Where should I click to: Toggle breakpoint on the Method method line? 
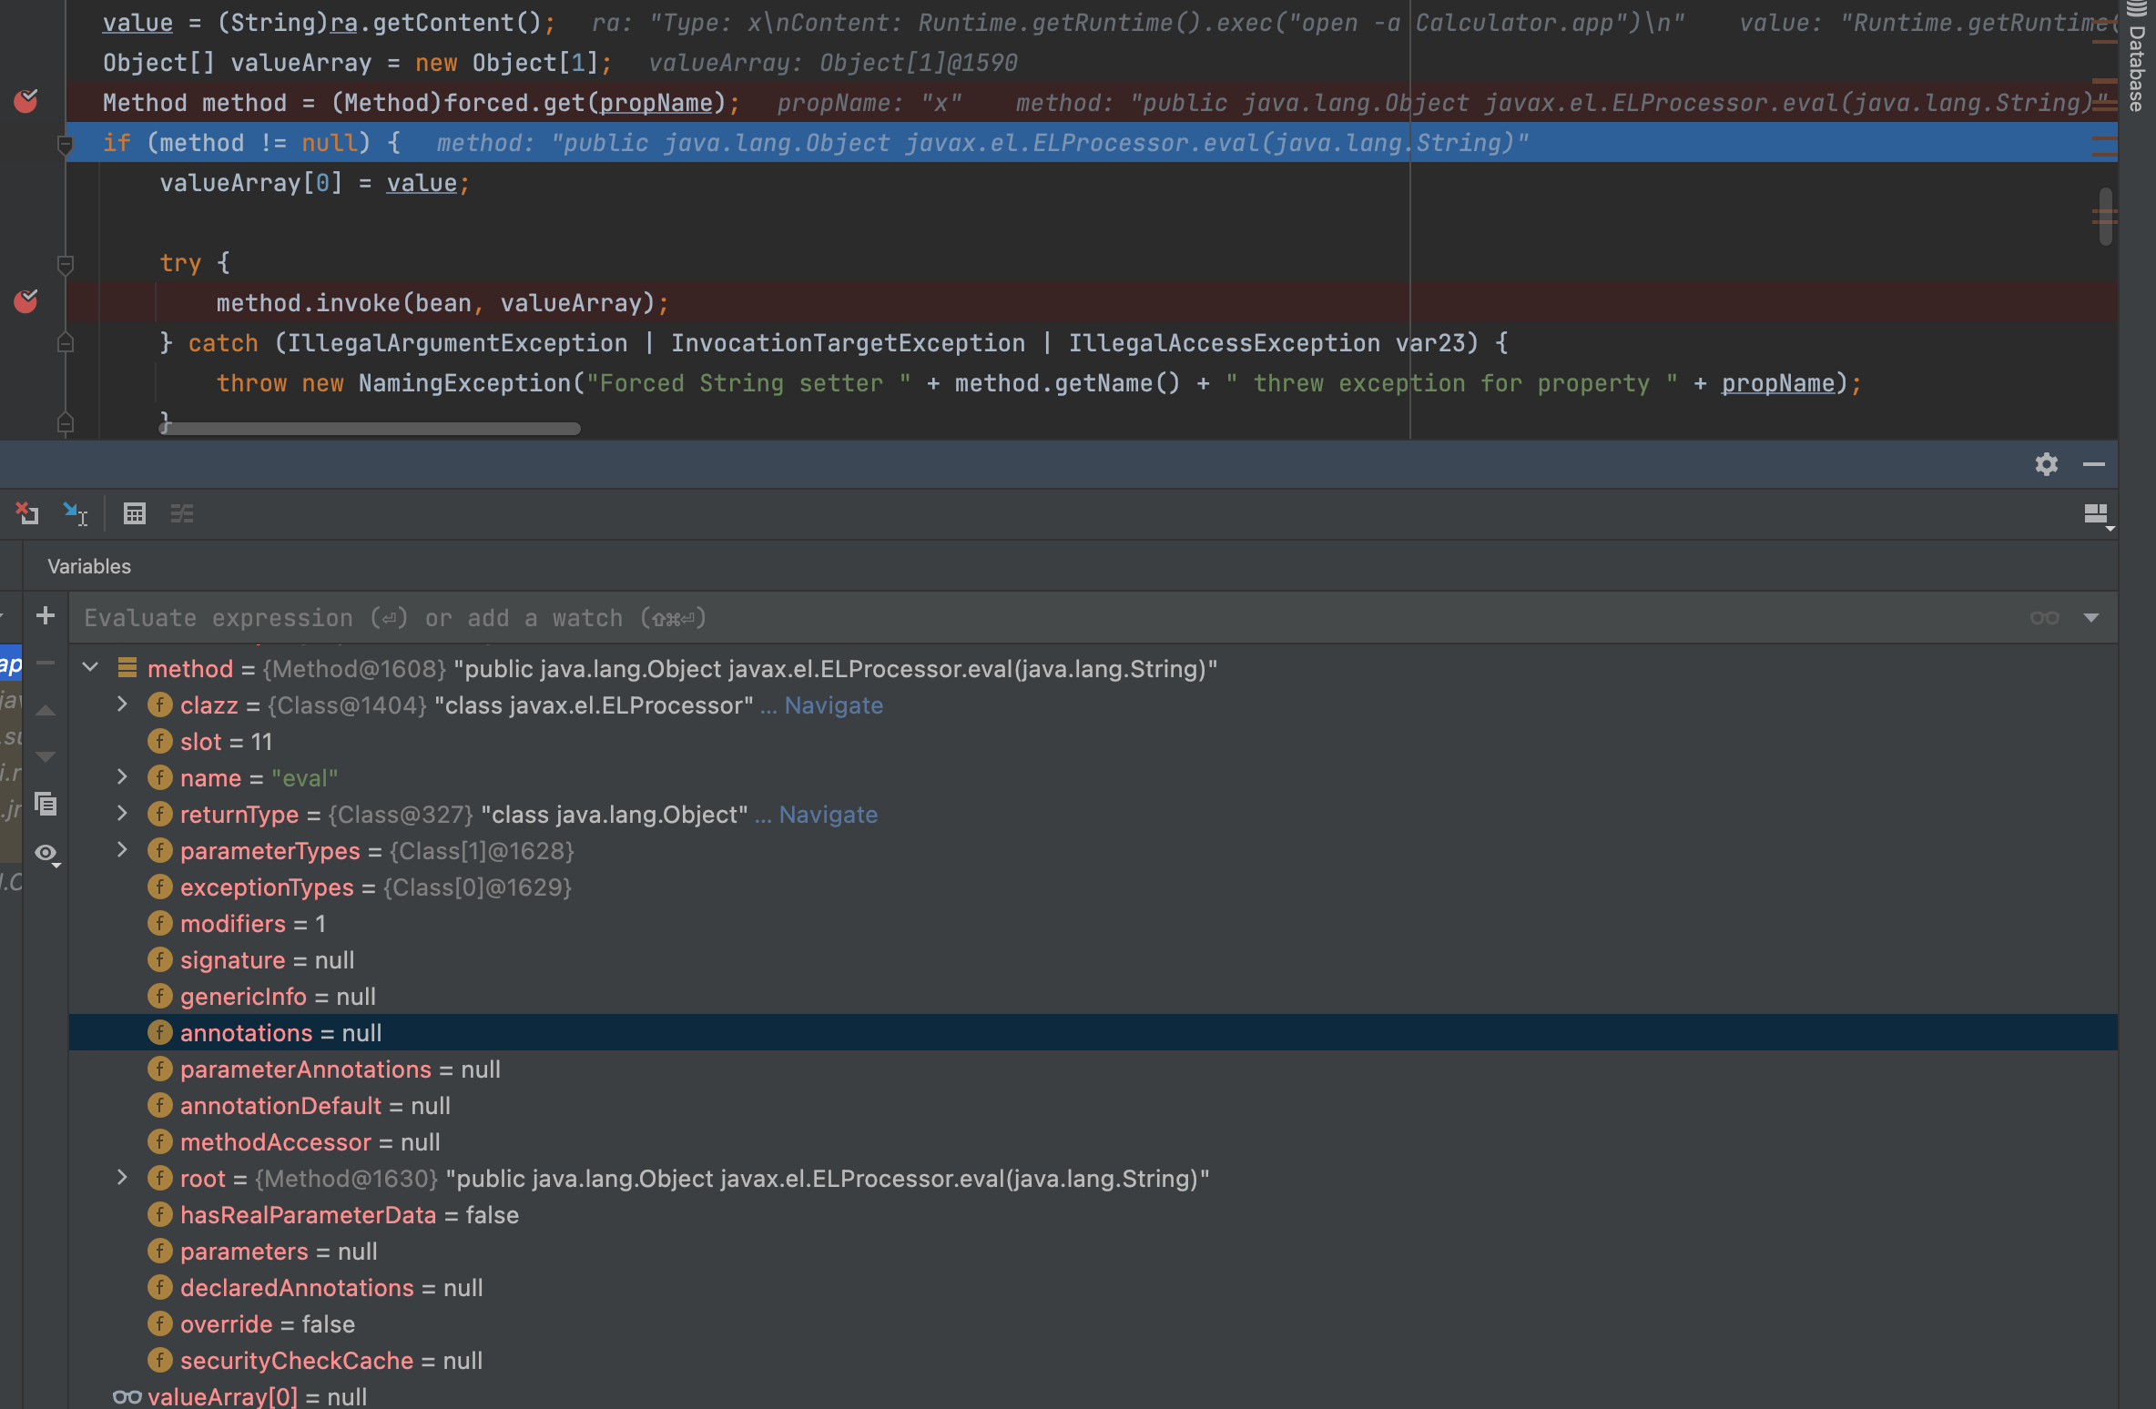(25, 101)
